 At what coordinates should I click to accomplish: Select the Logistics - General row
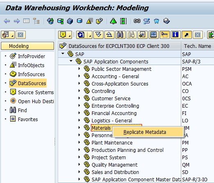(x=112, y=121)
